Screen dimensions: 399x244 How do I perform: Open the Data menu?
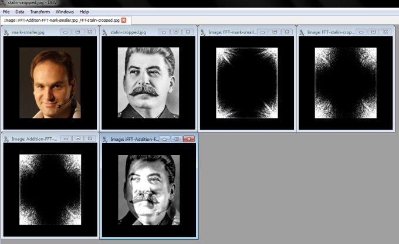click(x=19, y=12)
